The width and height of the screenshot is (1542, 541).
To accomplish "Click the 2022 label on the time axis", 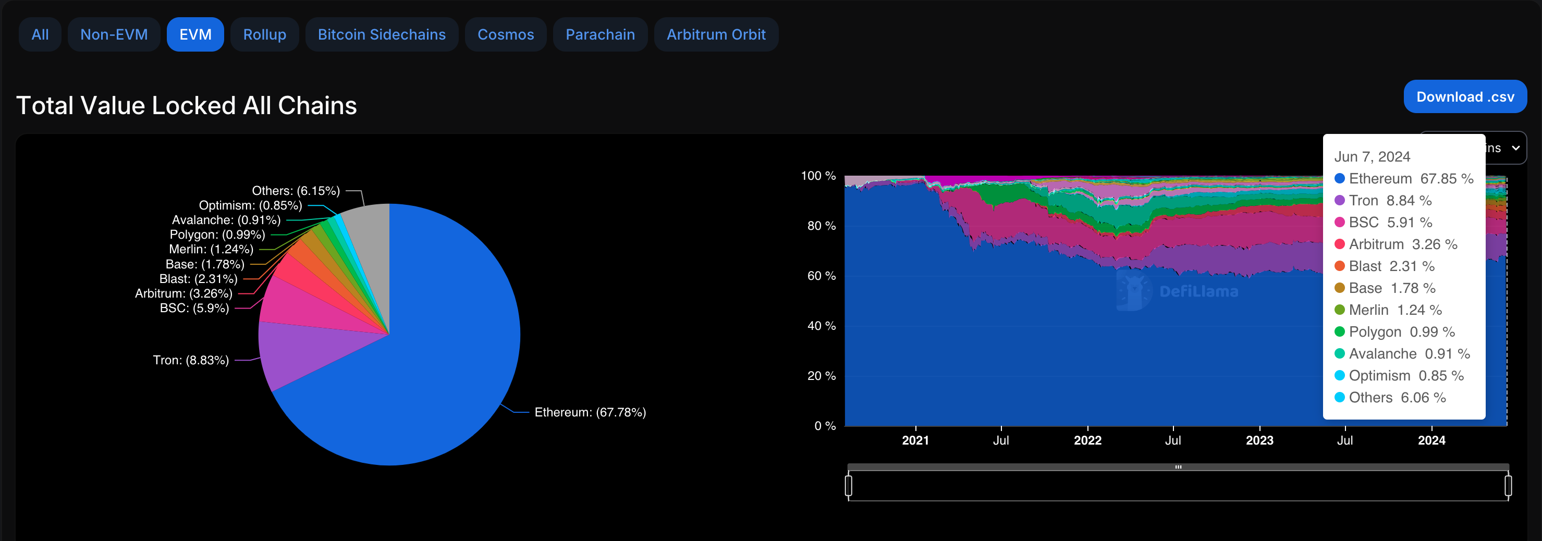I will pos(1087,440).
